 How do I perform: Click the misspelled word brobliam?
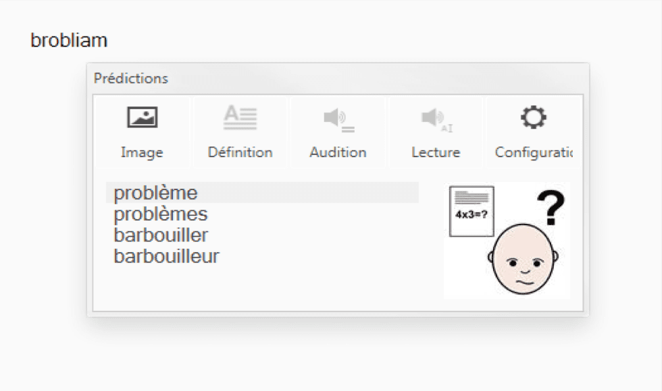click(69, 40)
